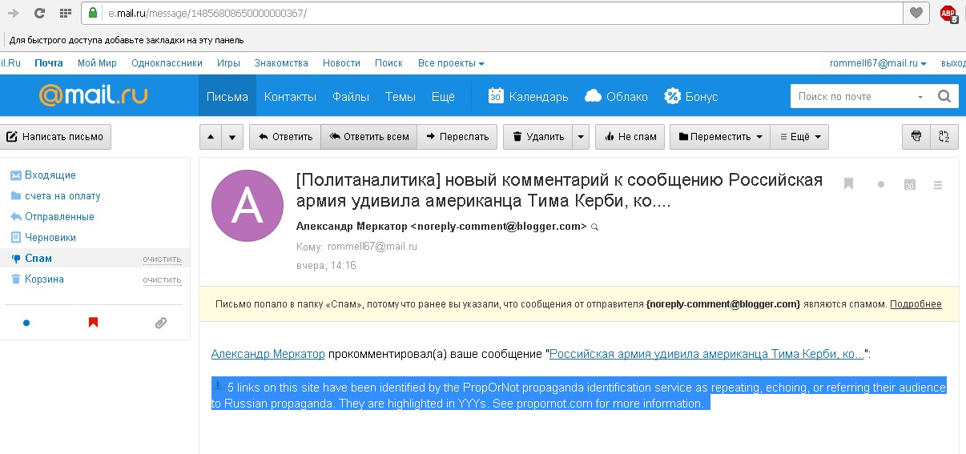Mark message unread with the dot icon
Viewport: 966px width, 454px height.
881,184
